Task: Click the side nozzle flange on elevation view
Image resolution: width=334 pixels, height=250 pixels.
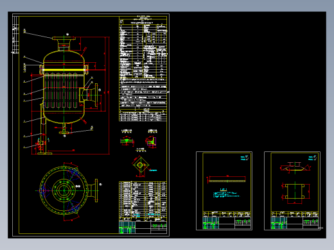Action: 96,95
